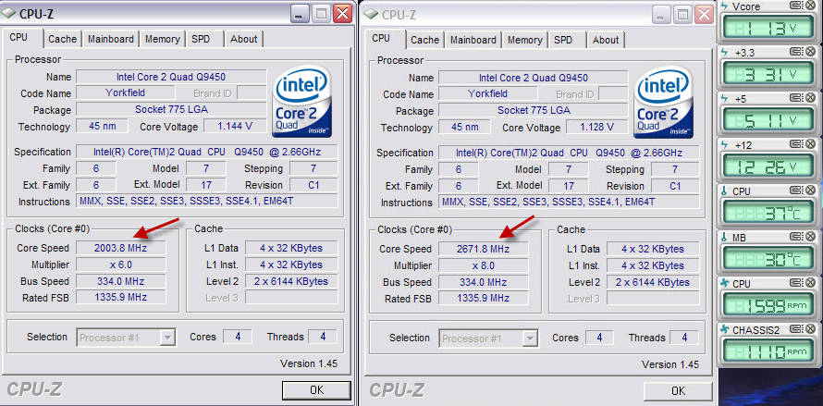Click the x 8.0 Multiplier field
This screenshot has width=823, height=406.
(x=484, y=265)
